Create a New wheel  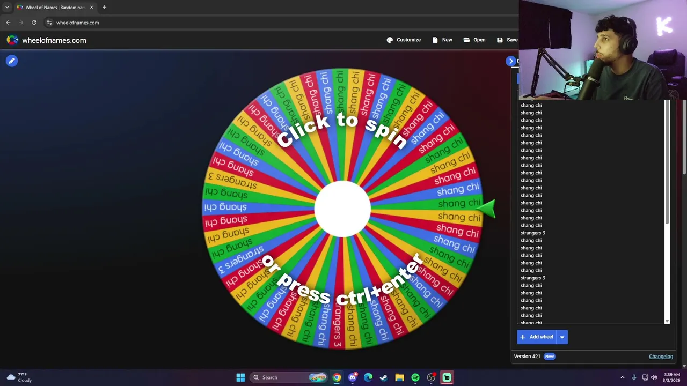[x=442, y=40]
